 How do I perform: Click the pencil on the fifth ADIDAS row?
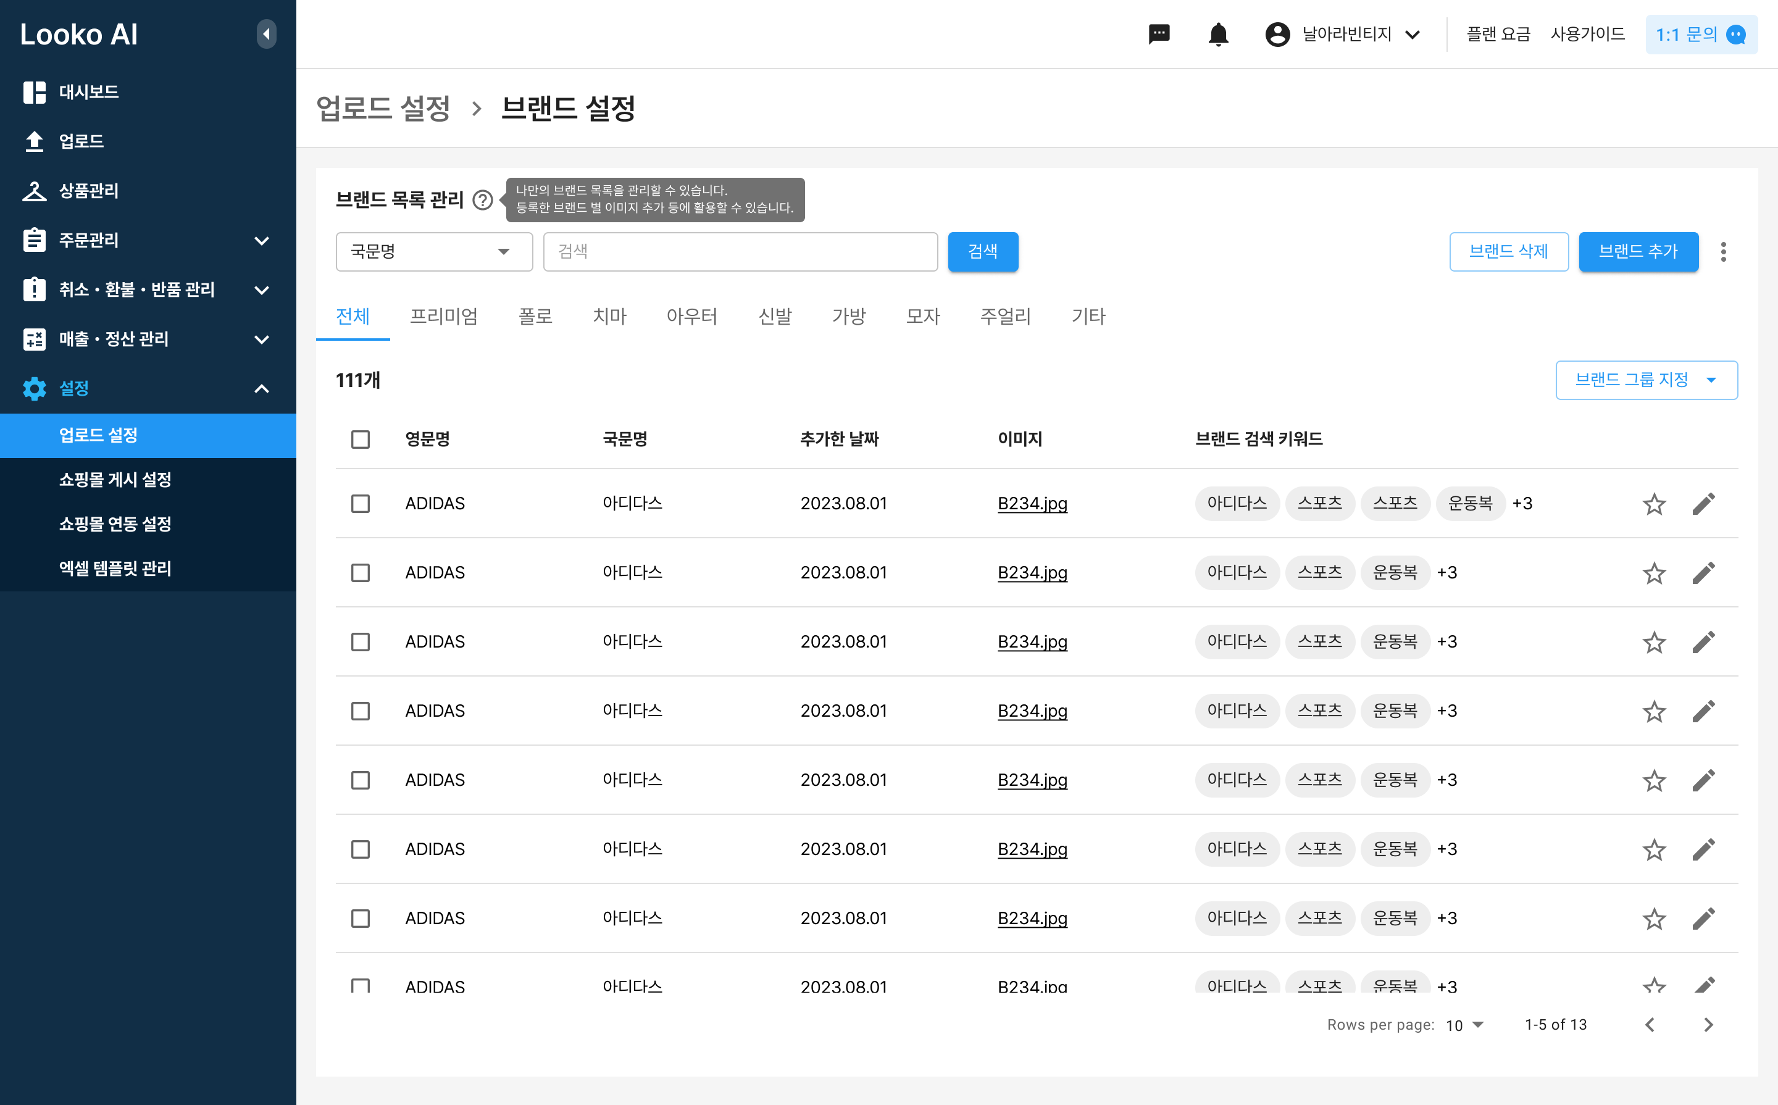pyautogui.click(x=1703, y=780)
